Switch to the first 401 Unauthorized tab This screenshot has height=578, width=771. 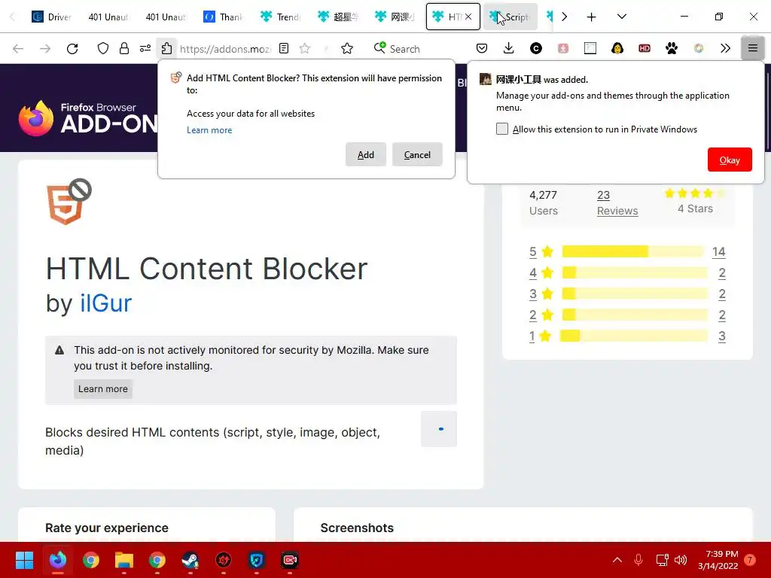point(108,17)
